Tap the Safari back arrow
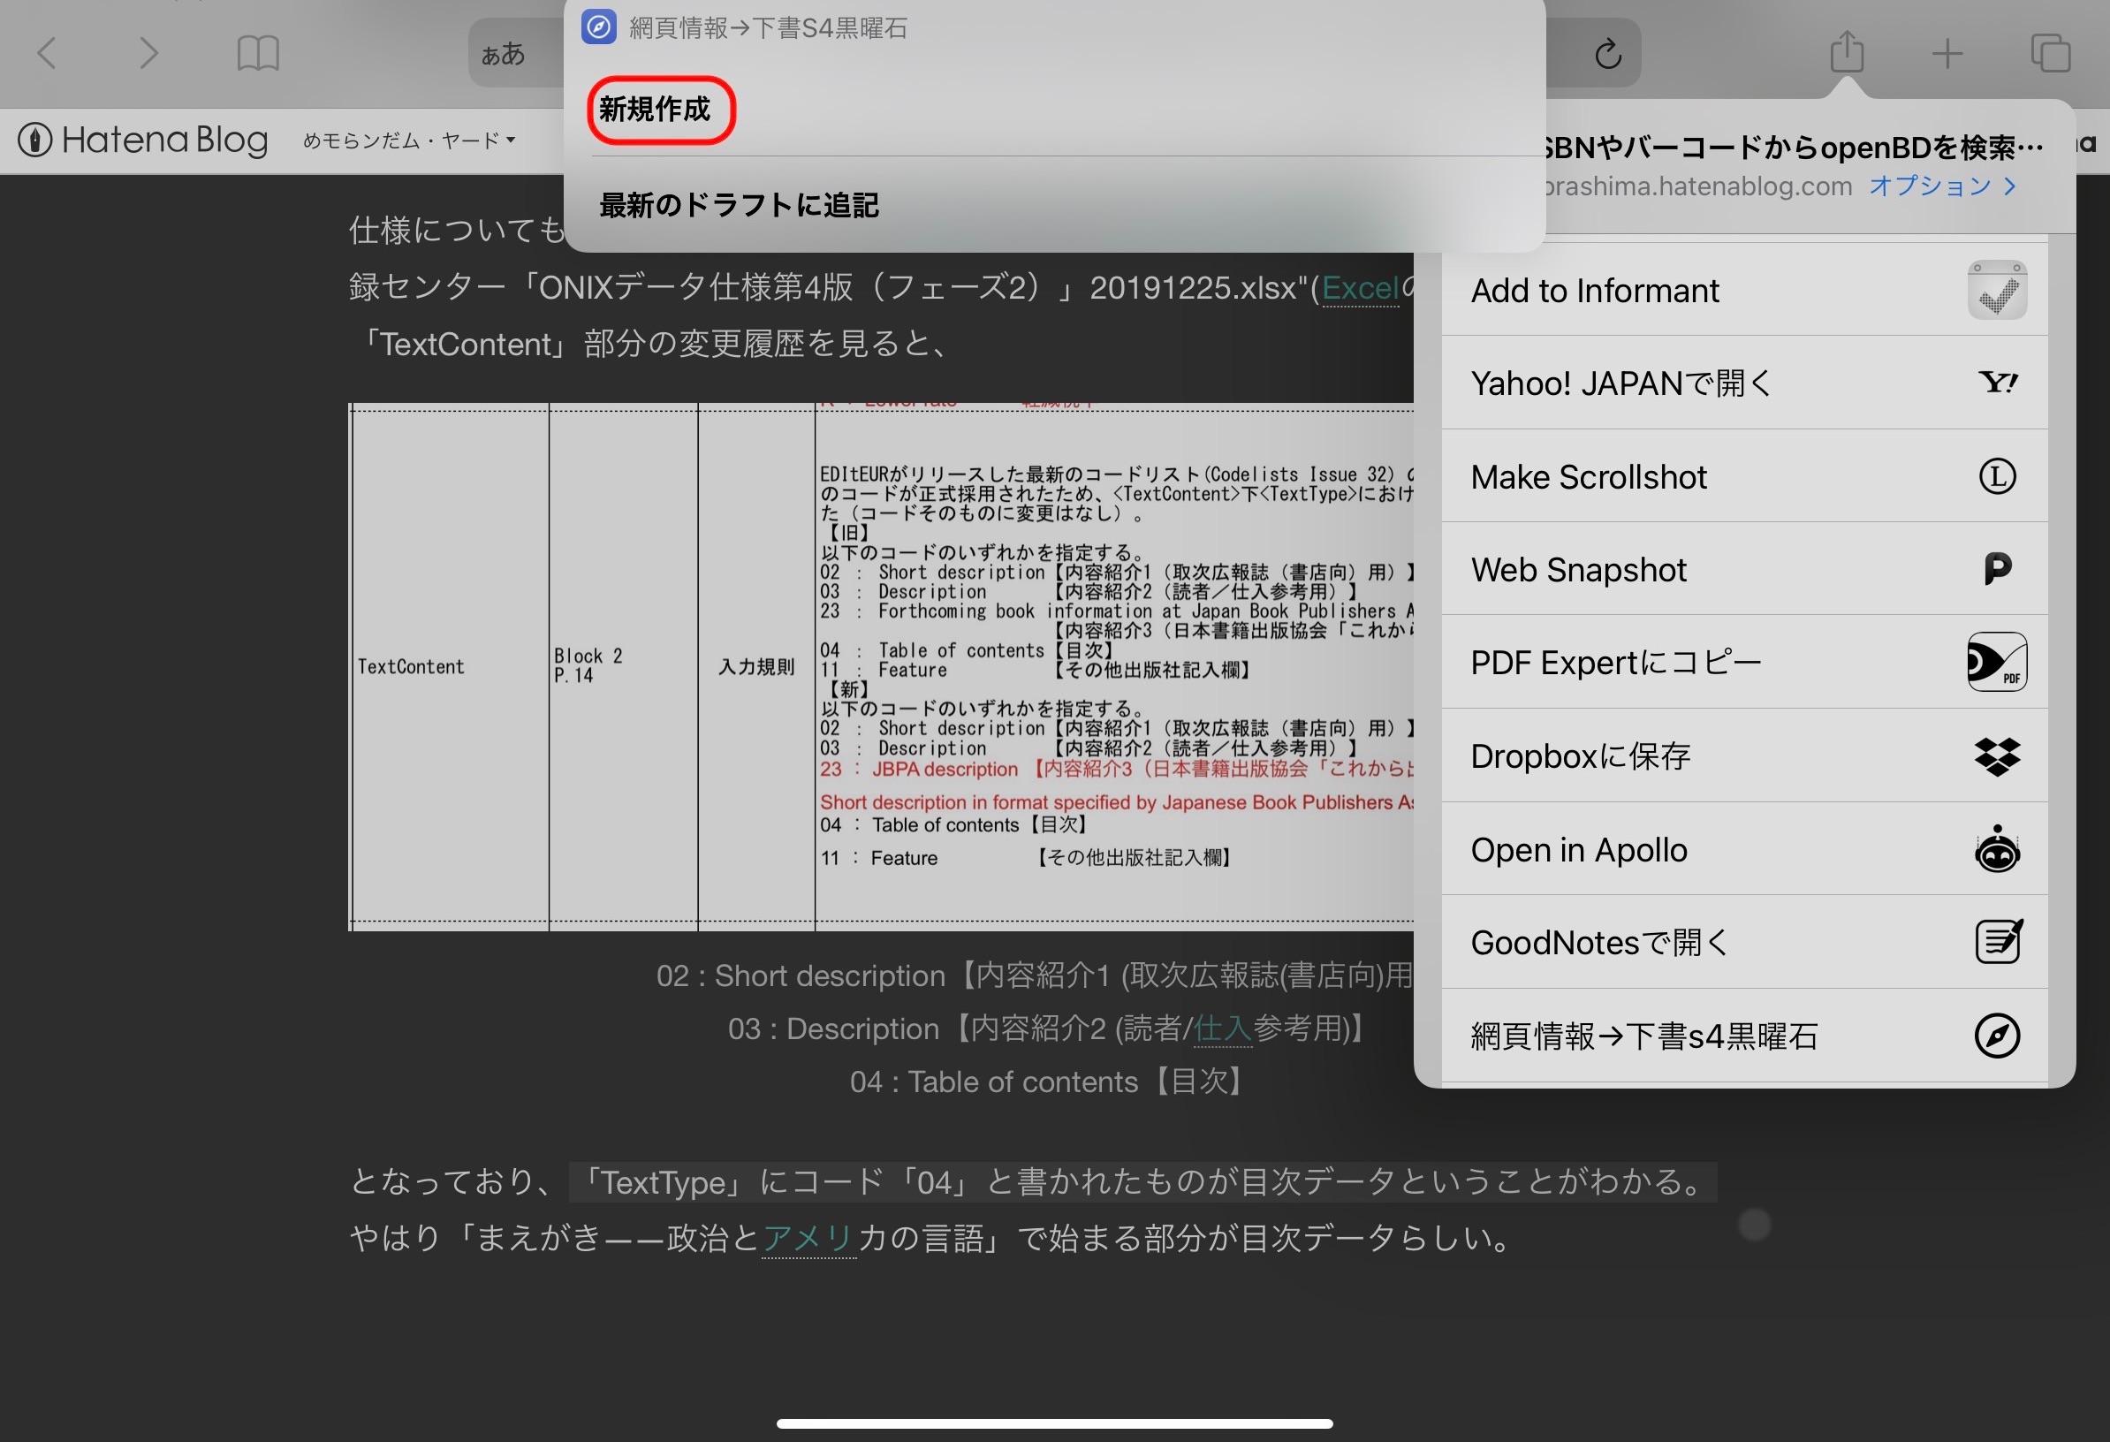Viewport: 2110px width, 1442px height. coord(46,54)
